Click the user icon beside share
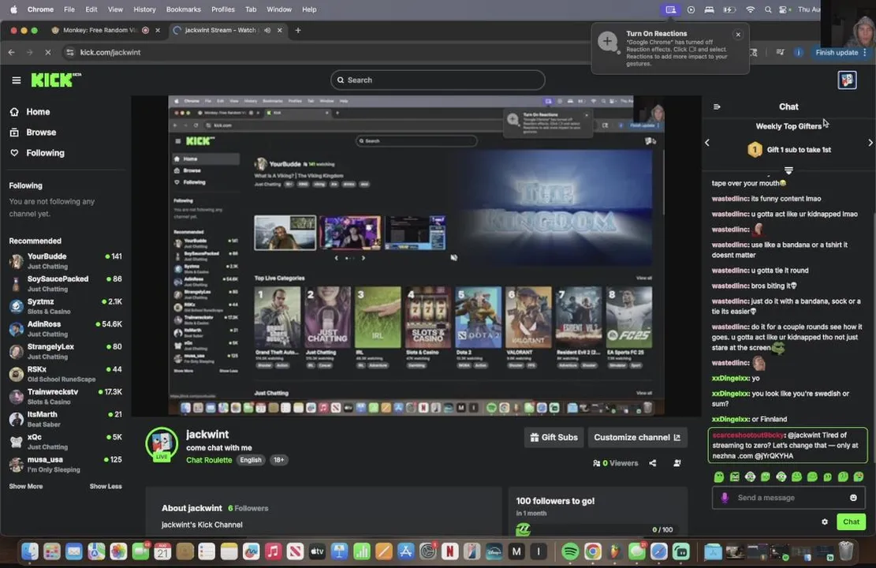 click(677, 463)
